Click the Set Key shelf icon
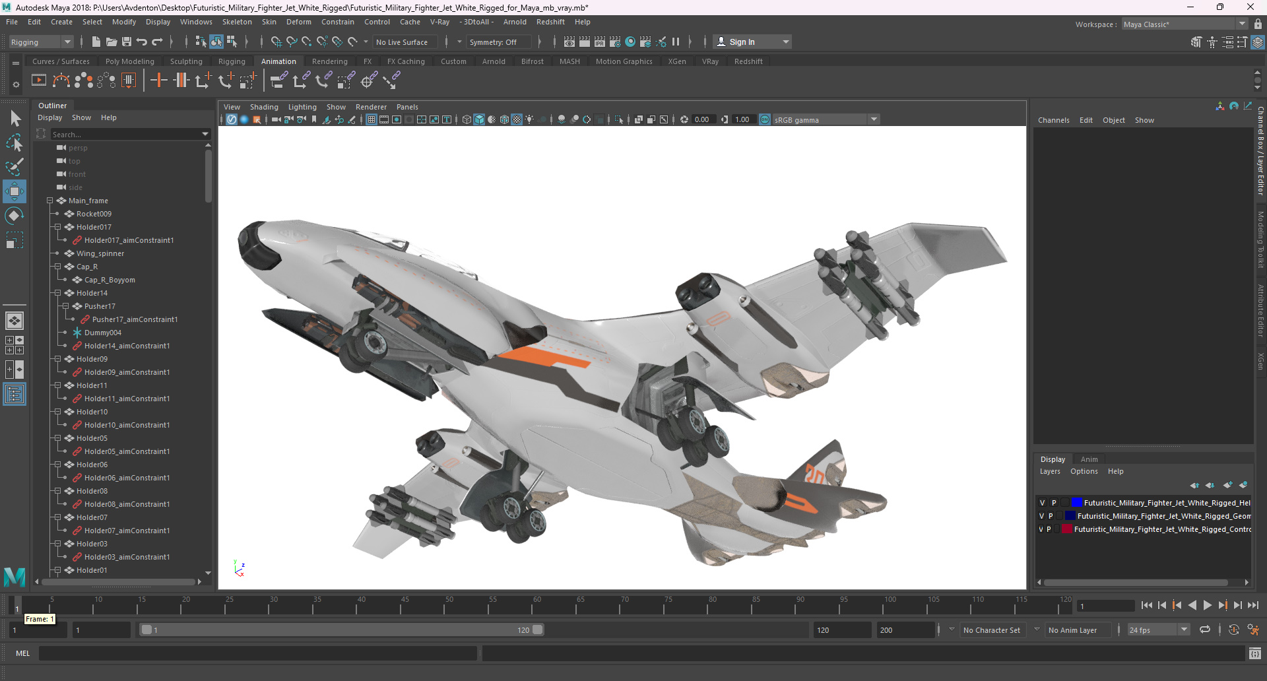Image resolution: width=1267 pixels, height=681 pixels. tap(158, 81)
